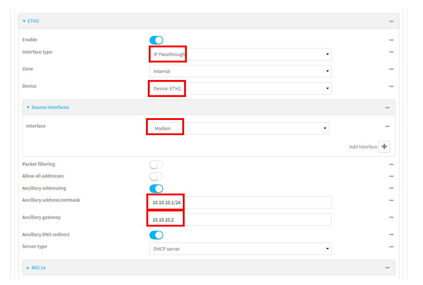The image size is (423, 285).
Task: Turn on Allow all addresses
Action: pos(156,177)
